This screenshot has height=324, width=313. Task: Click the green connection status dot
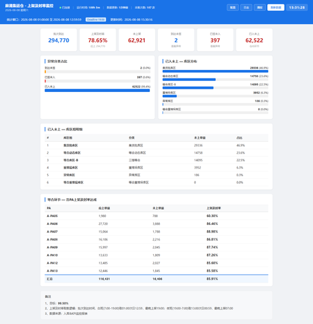coord(60,8)
